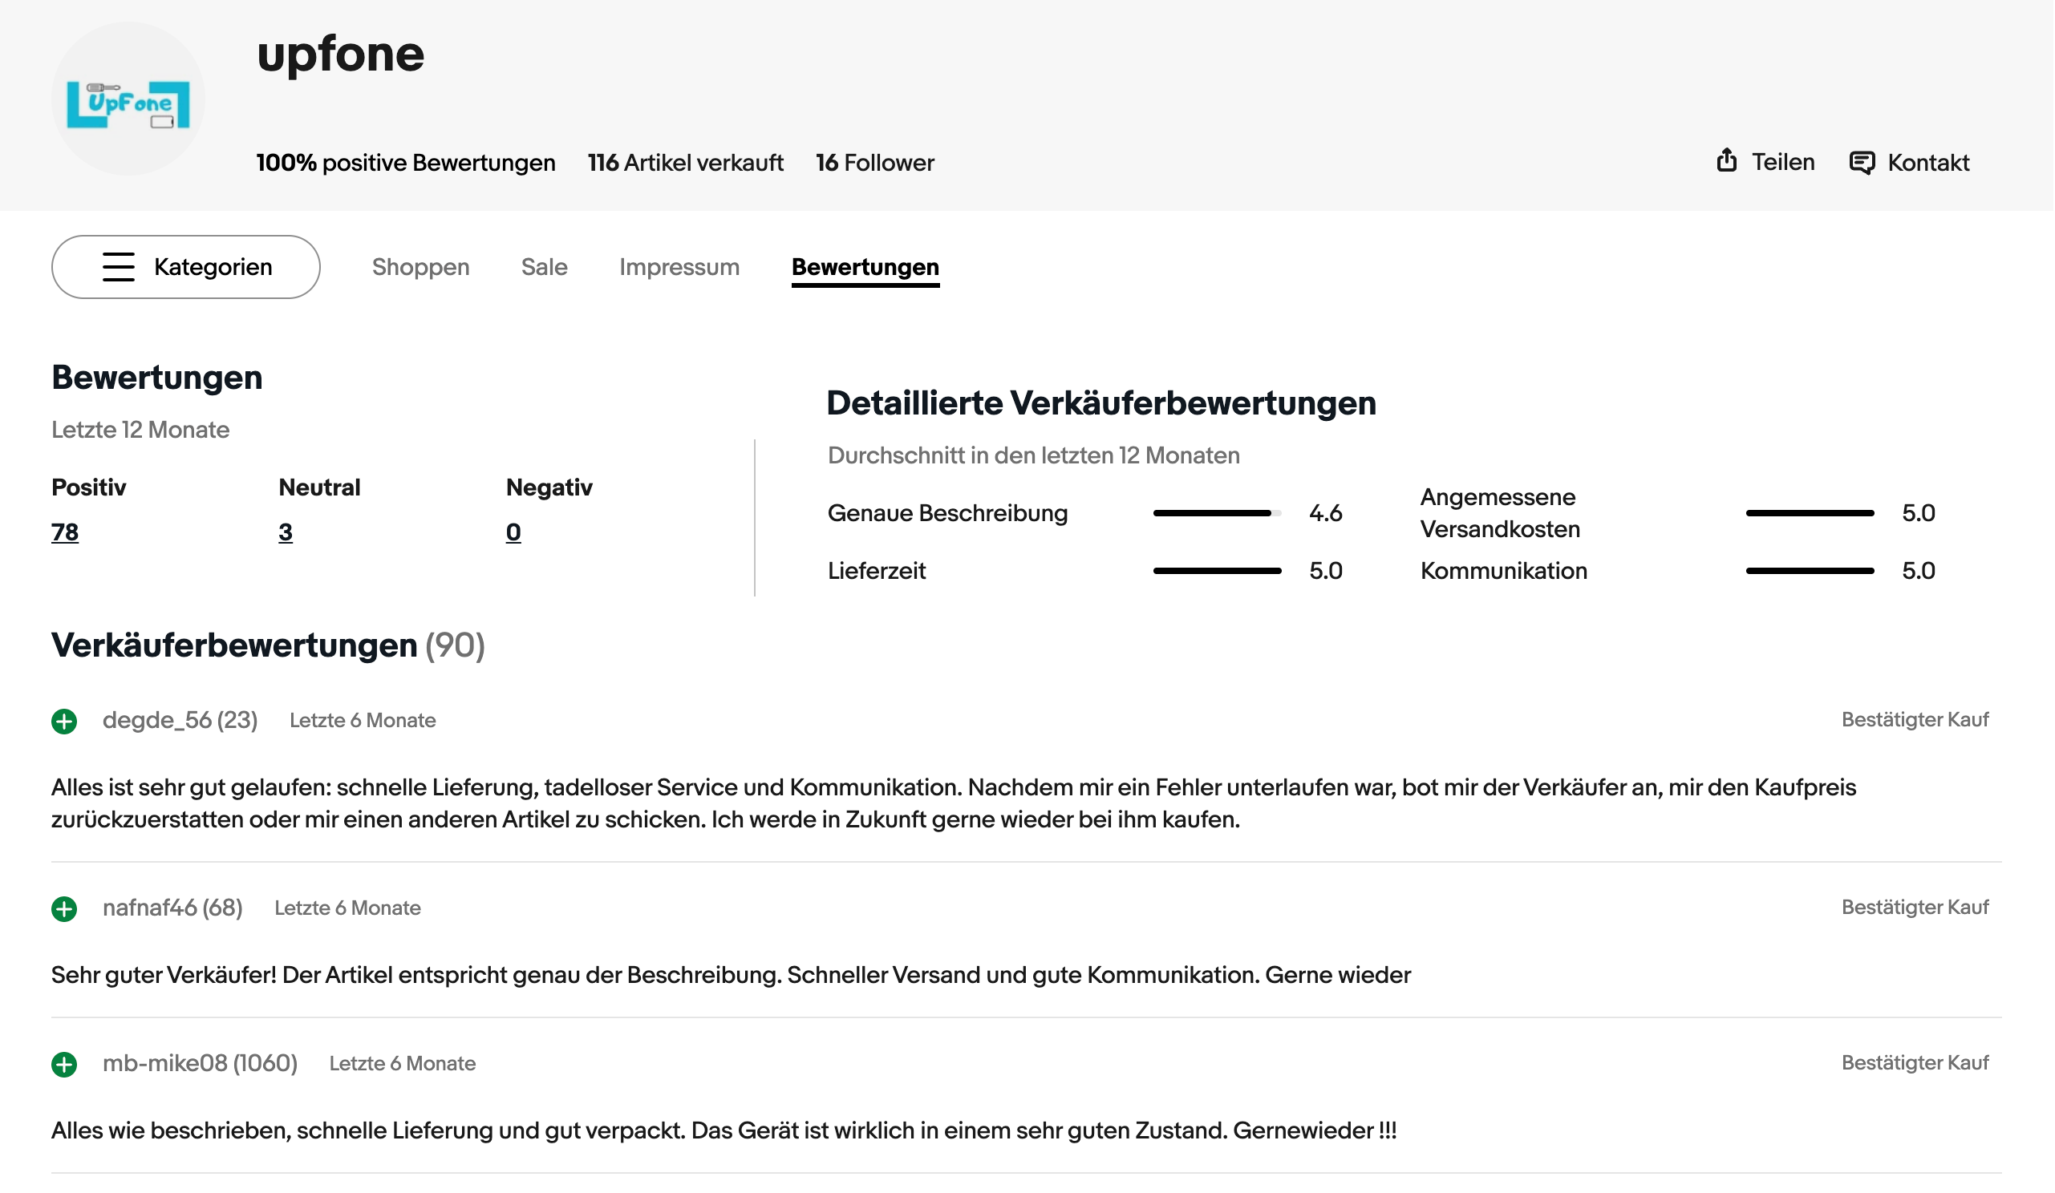Click the 'Negativ' column label
The image size is (2055, 1193).
pos(549,487)
